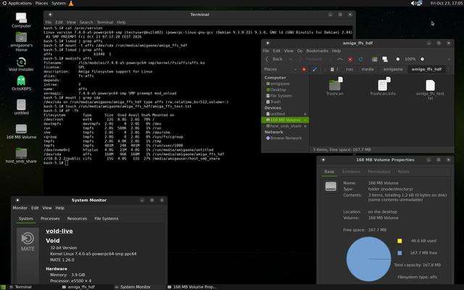Click the Home folder toolbar icon in file manager
This screenshot has width=464, height=290.
click(x=374, y=59)
